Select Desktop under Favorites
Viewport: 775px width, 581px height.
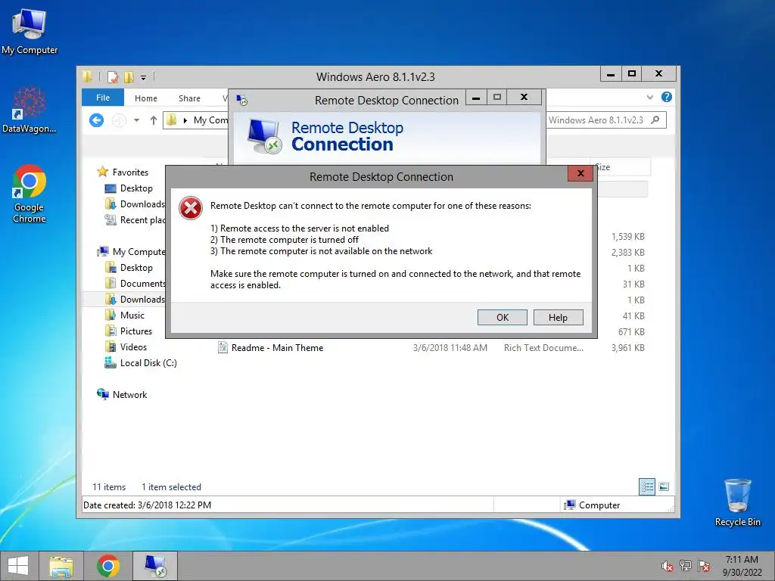click(129, 188)
